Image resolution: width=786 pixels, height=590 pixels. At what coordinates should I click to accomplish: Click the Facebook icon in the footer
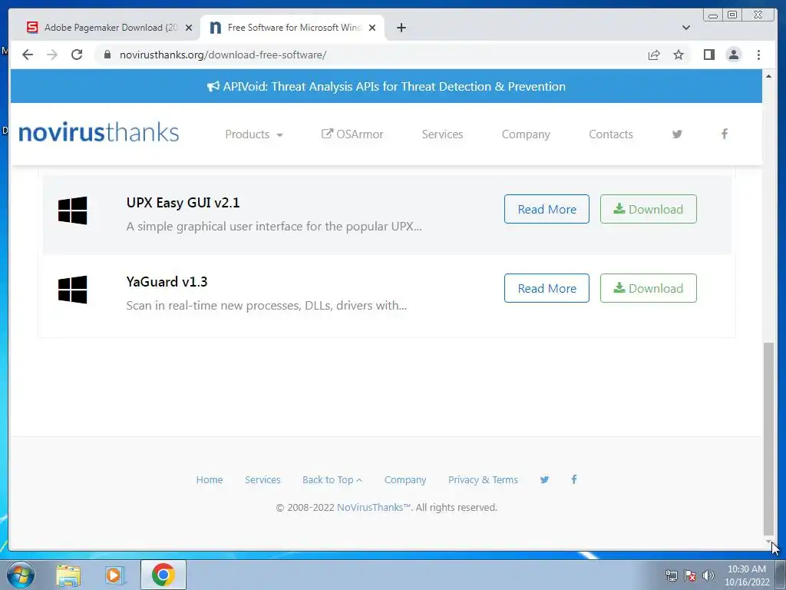click(x=574, y=479)
